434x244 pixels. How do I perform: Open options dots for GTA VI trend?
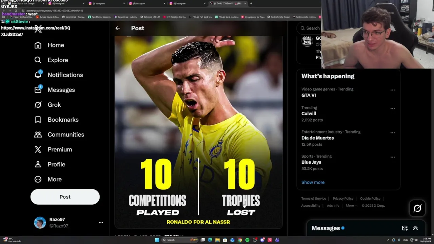[x=393, y=90]
